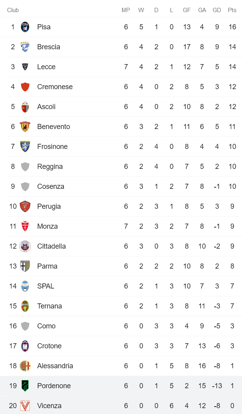Screen dimensions: 242x414
Task: Click the Club column header
Action: click(x=13, y=10)
